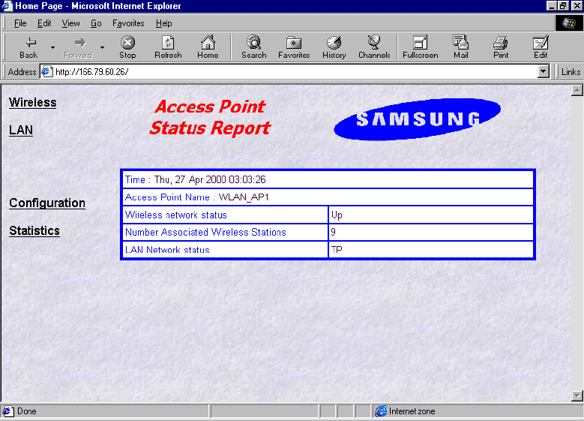Click the Done status bar text
The width and height of the screenshot is (584, 421).
tap(27, 411)
